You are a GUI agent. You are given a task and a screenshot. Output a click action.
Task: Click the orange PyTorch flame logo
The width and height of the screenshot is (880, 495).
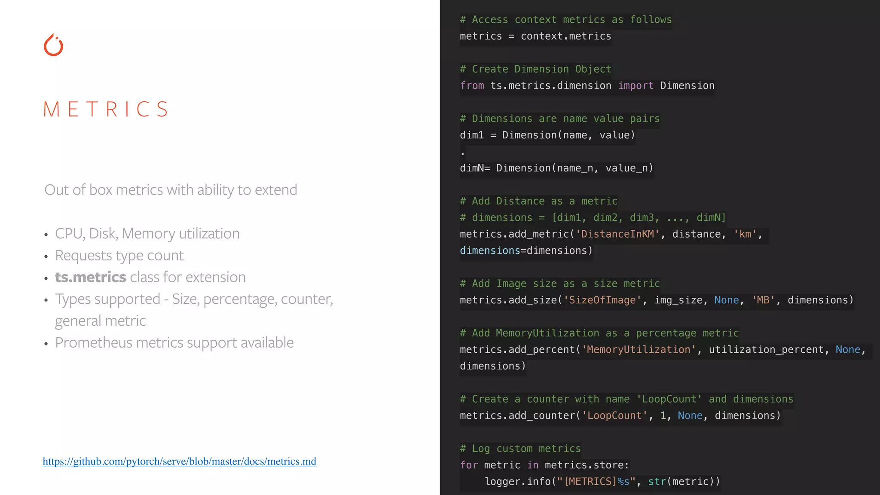click(54, 45)
